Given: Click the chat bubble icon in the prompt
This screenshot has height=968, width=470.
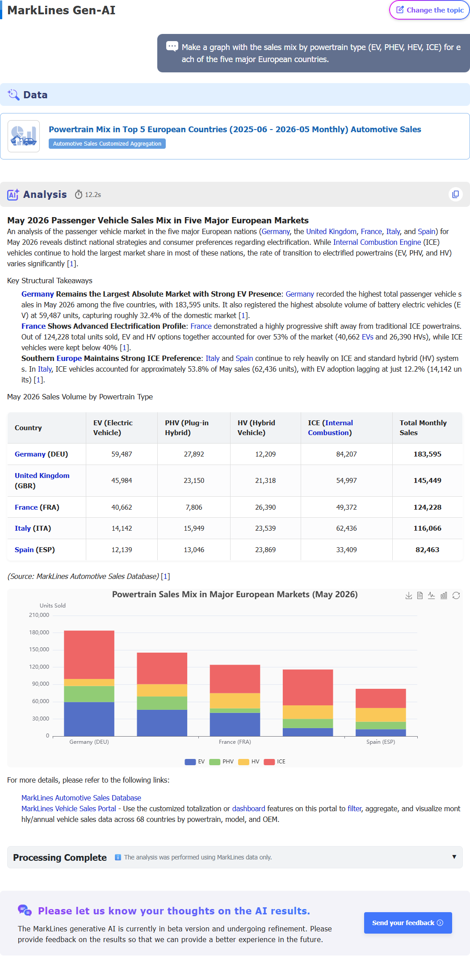Looking at the screenshot, I should [x=172, y=46].
